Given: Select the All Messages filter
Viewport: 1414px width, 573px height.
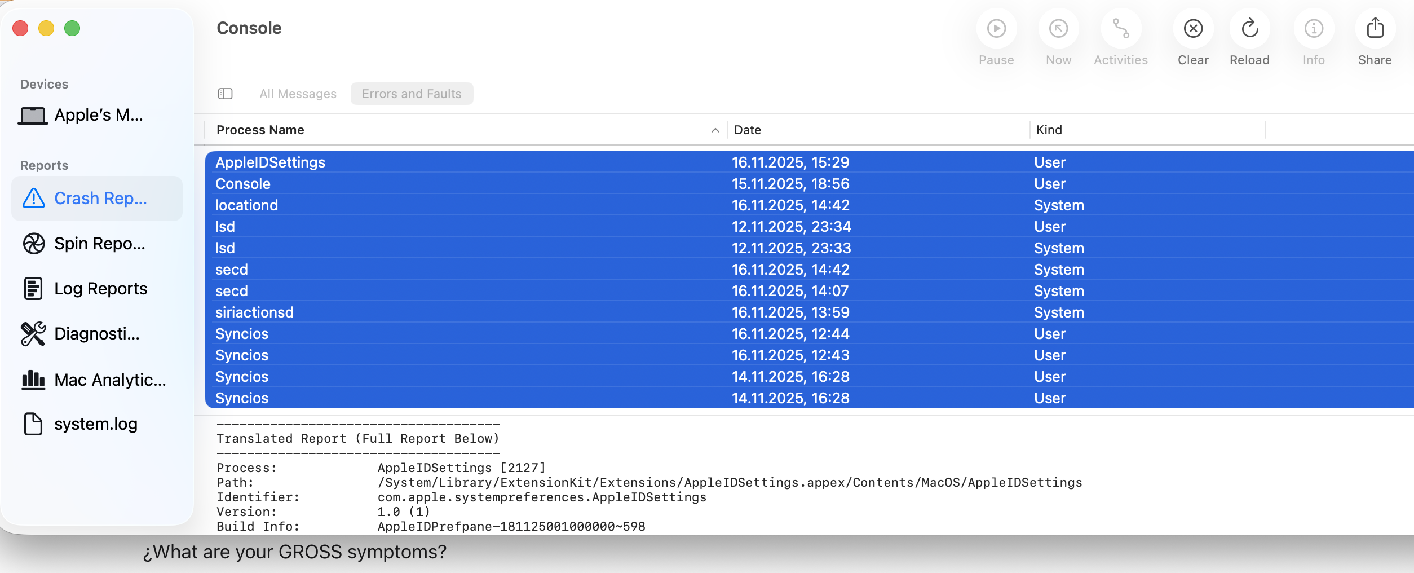Looking at the screenshot, I should pos(298,94).
